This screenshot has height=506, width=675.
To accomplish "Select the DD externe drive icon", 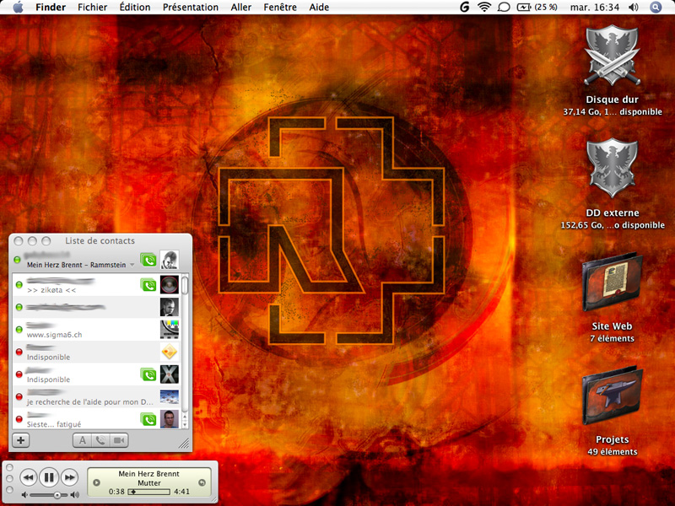I will (x=612, y=168).
